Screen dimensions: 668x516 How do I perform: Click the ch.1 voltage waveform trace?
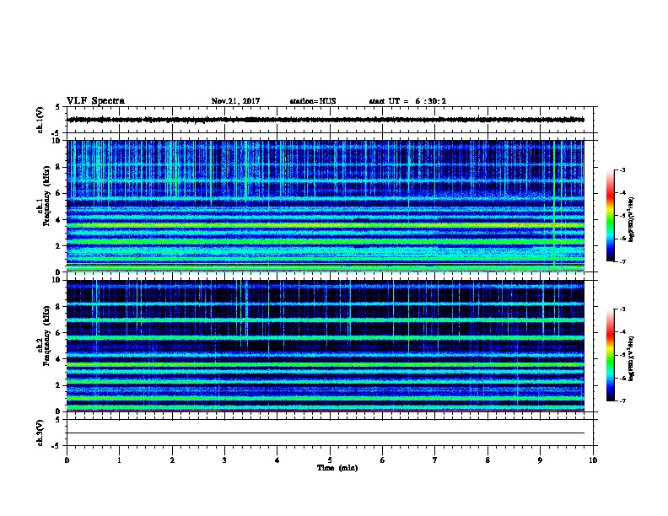(326, 120)
